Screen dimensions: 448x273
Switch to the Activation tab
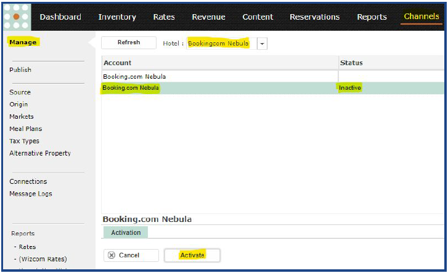point(126,232)
